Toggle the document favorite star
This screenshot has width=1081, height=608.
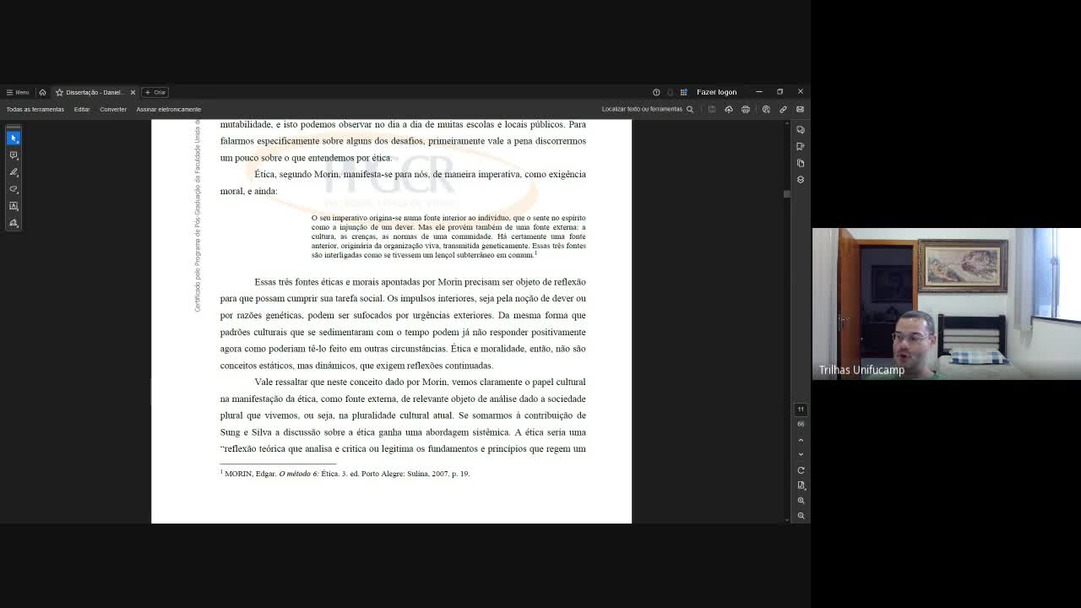[x=60, y=92]
